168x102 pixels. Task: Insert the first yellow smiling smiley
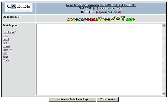click(69, 20)
